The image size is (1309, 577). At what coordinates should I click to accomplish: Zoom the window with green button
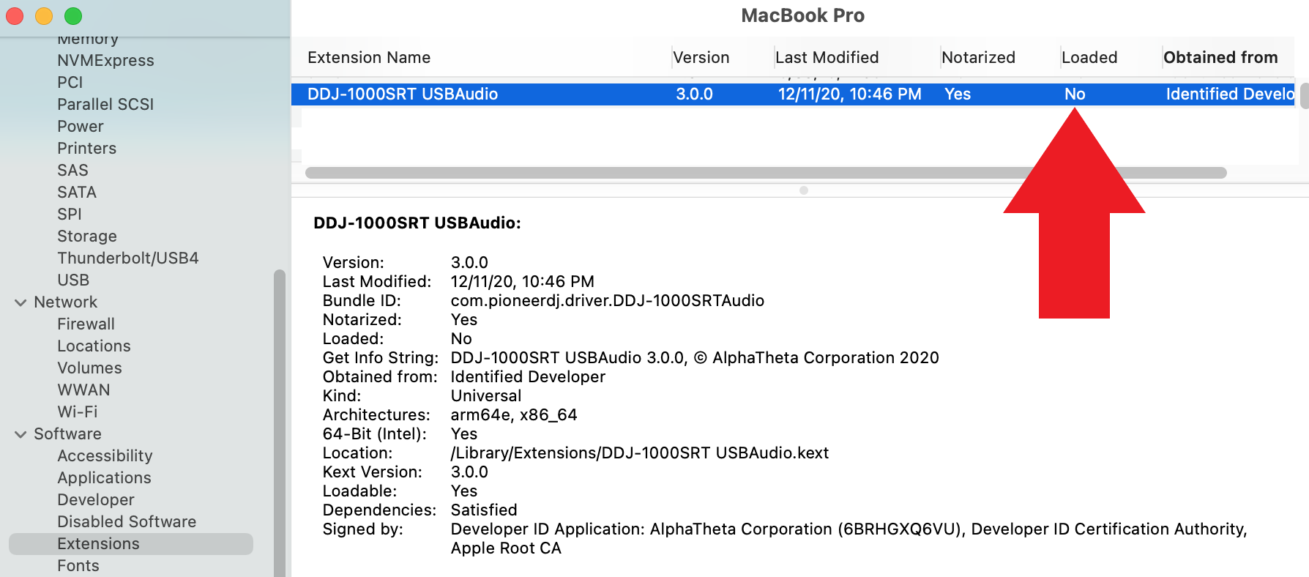pyautogui.click(x=73, y=16)
